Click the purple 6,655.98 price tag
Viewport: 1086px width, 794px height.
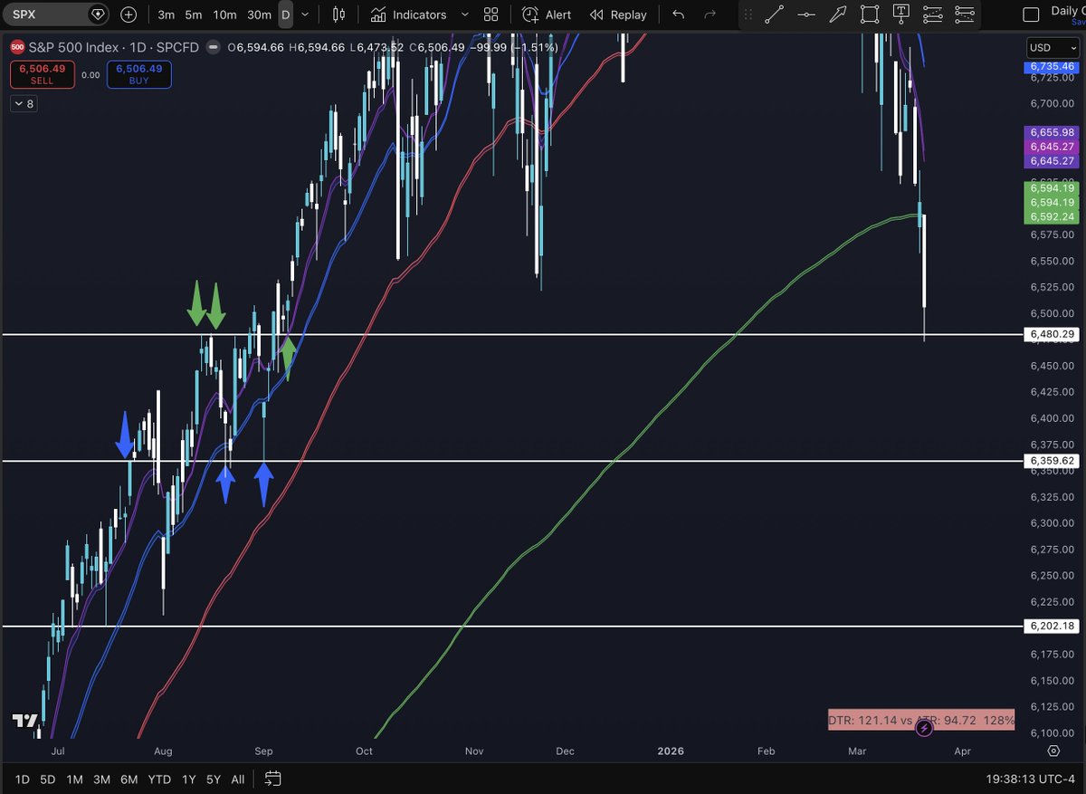[1053, 133]
